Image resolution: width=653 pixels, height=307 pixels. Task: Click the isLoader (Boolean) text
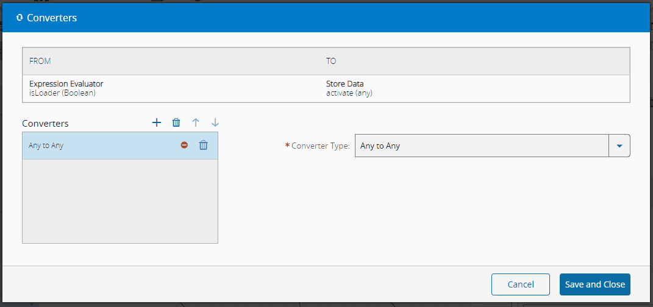[x=62, y=93]
